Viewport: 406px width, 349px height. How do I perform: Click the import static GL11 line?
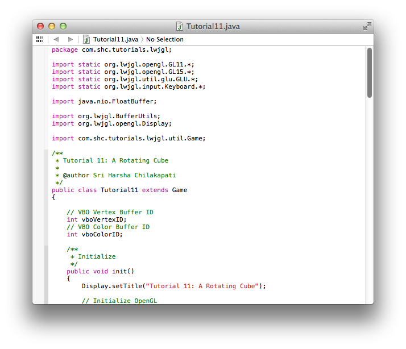[x=123, y=64]
